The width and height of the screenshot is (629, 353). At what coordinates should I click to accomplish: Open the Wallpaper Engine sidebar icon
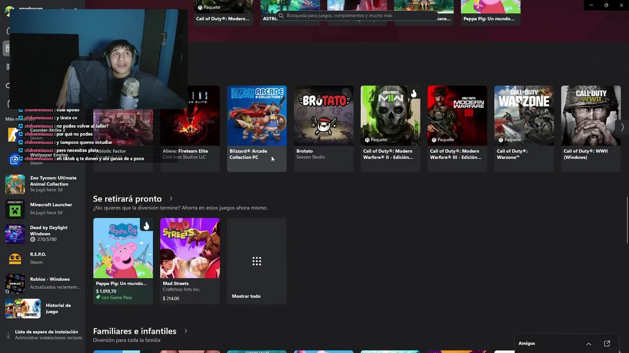tap(15, 159)
